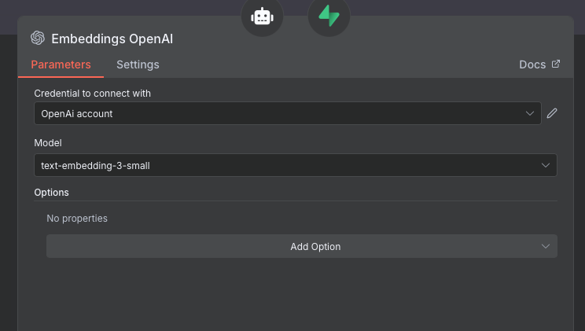Click the "No properties" placeholder text
585x331 pixels.
77,218
